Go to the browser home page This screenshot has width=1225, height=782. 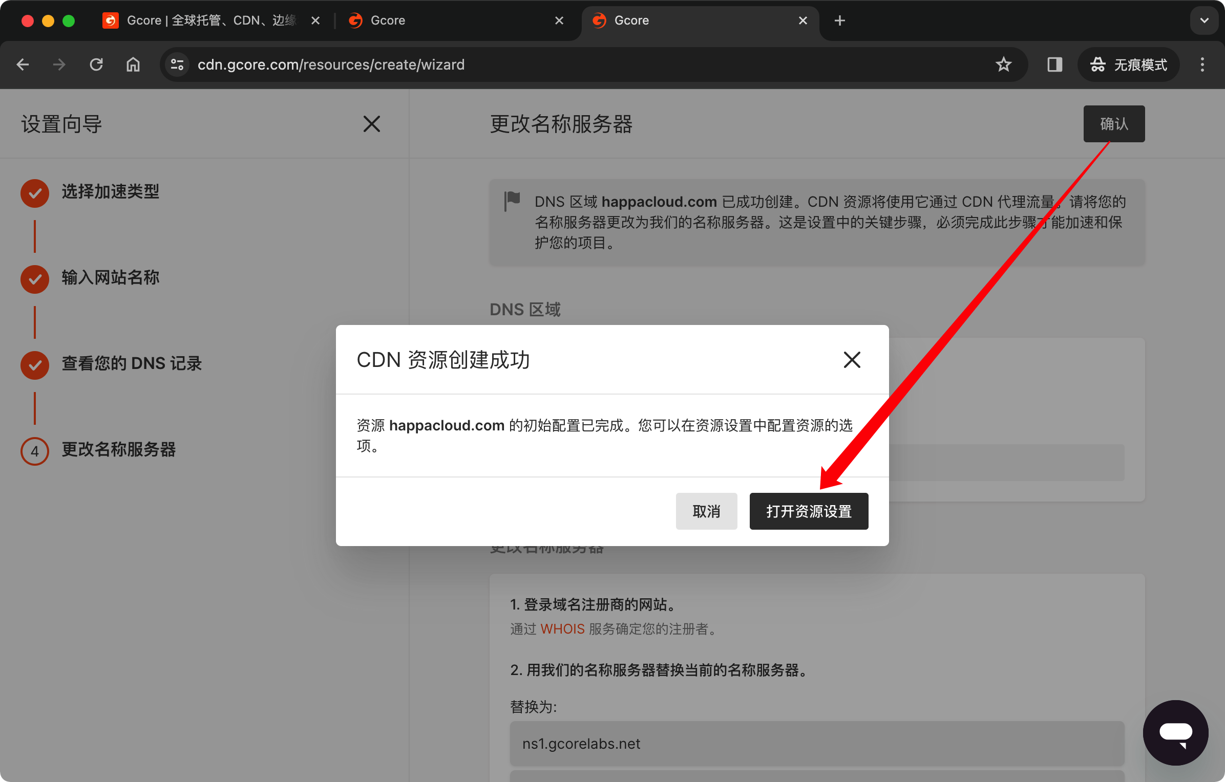133,64
